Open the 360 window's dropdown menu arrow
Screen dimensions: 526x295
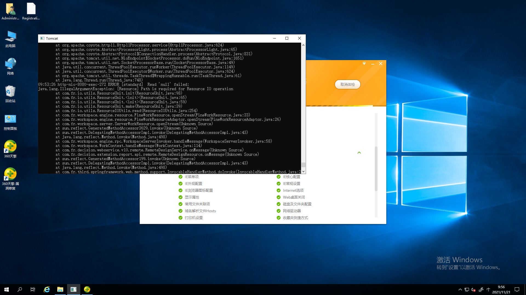[x=364, y=63]
